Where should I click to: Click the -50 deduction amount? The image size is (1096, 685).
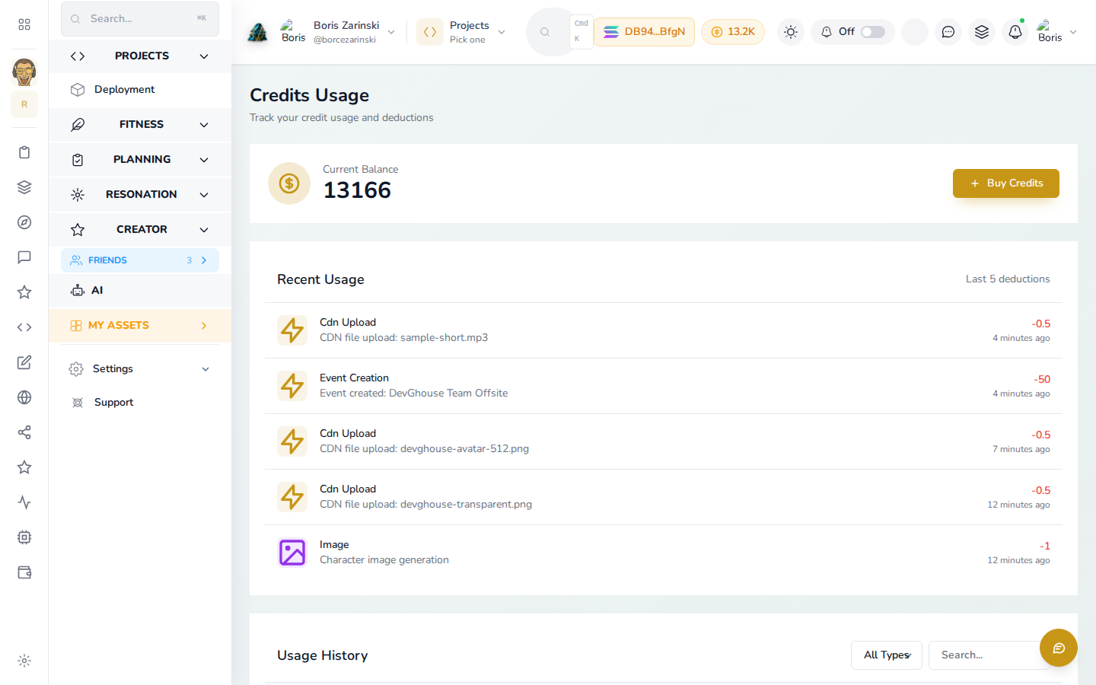[1042, 379]
